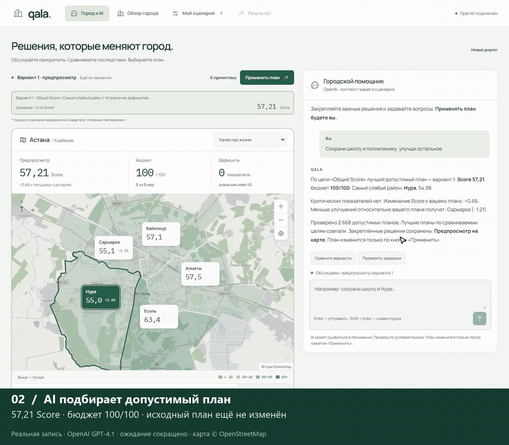Click the send arrow button

click(479, 318)
